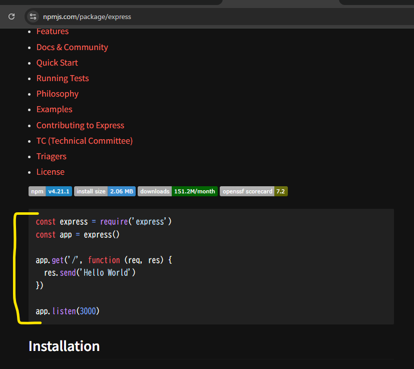The width and height of the screenshot is (414, 369).
Task: Go to the Quick Start link
Action: [x=57, y=63]
